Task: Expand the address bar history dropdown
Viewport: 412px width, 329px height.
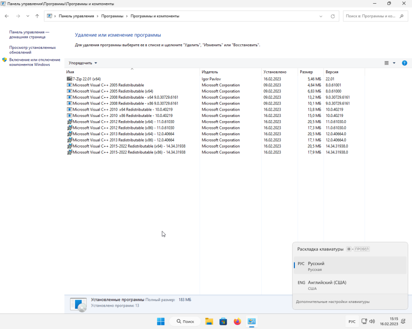Action: tap(321, 16)
